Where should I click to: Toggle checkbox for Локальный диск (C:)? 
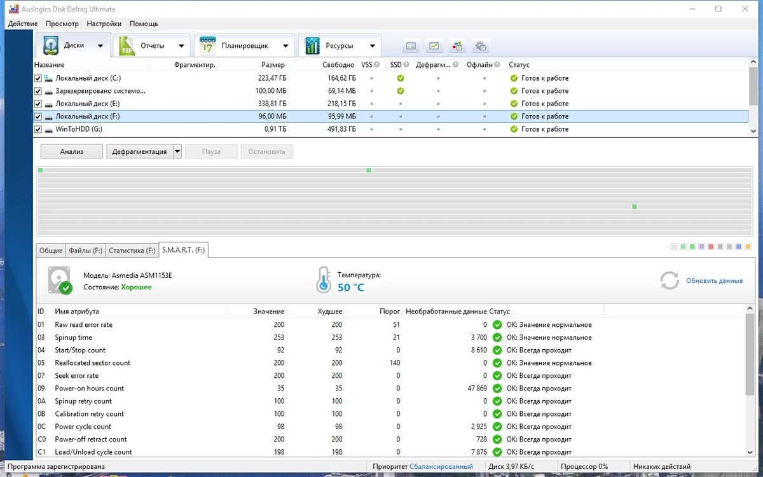click(38, 78)
